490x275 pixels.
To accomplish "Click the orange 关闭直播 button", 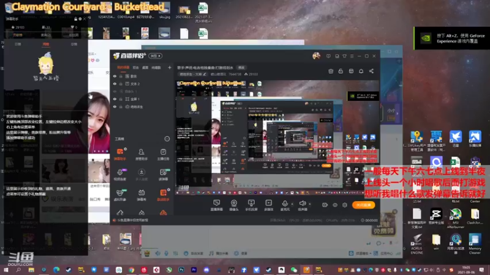I will [x=363, y=205].
